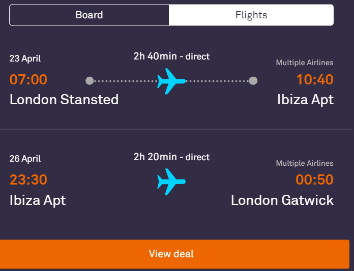Viewport: 354px width, 271px height.
Task: Click the return flight airplane icon
Action: click(171, 182)
